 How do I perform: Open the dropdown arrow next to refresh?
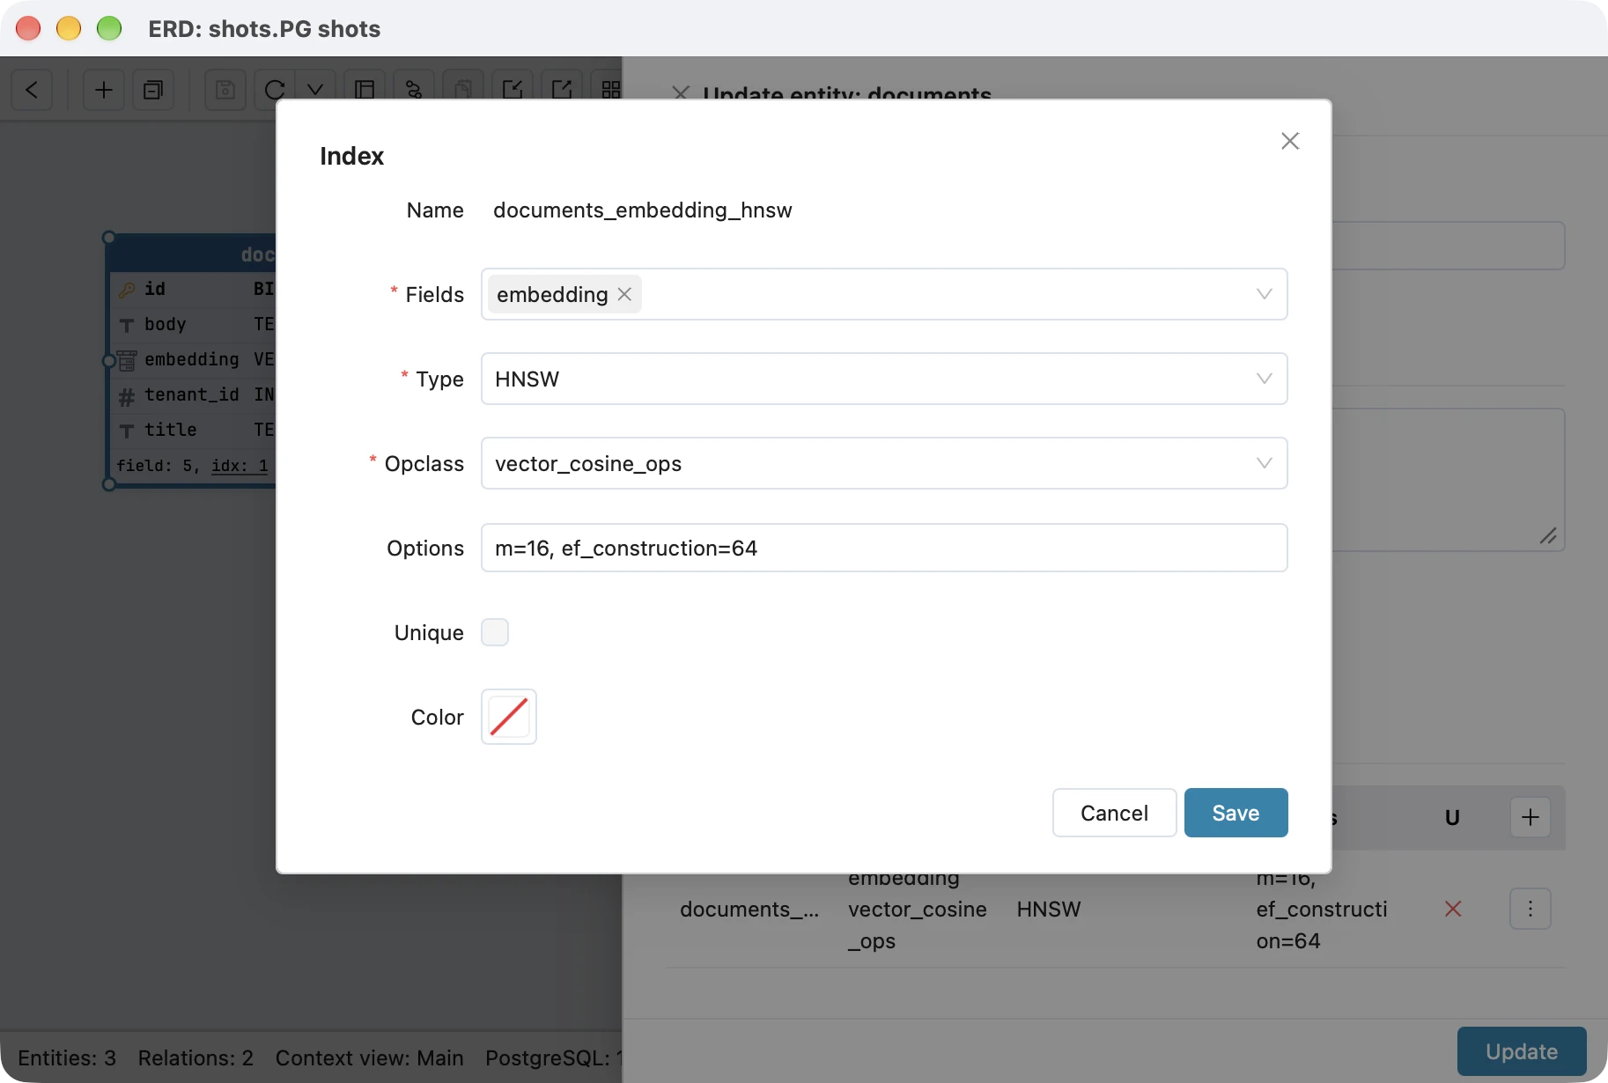tap(315, 90)
